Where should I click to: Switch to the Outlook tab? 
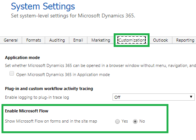(x=161, y=40)
